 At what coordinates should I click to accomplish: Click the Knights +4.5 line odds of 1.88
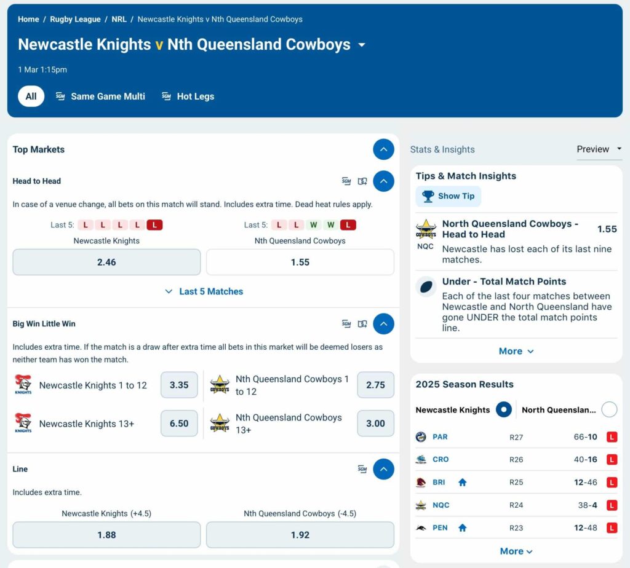point(106,535)
